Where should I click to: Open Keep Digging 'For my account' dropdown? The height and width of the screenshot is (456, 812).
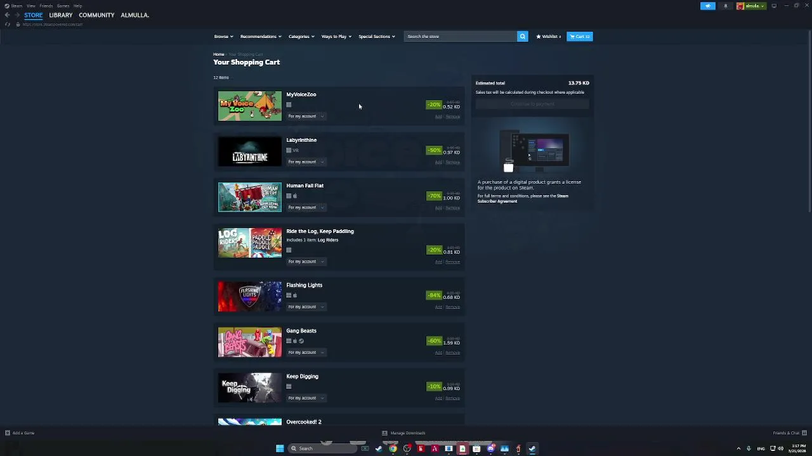306,398
